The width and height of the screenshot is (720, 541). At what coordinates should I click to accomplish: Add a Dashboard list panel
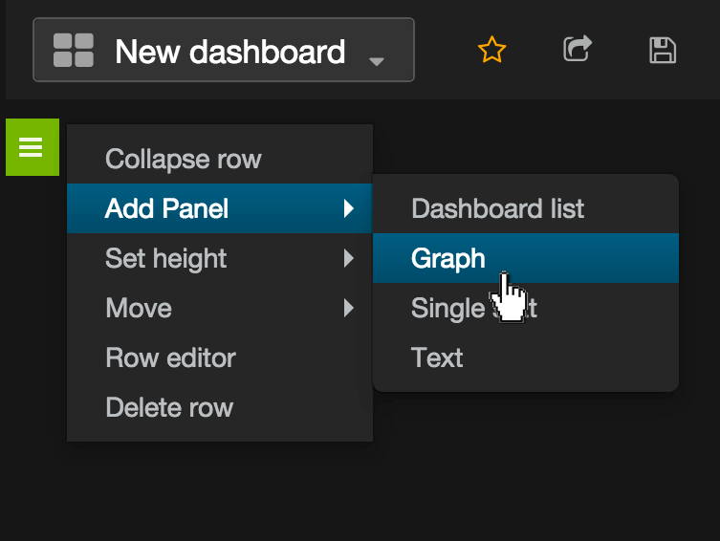497,208
